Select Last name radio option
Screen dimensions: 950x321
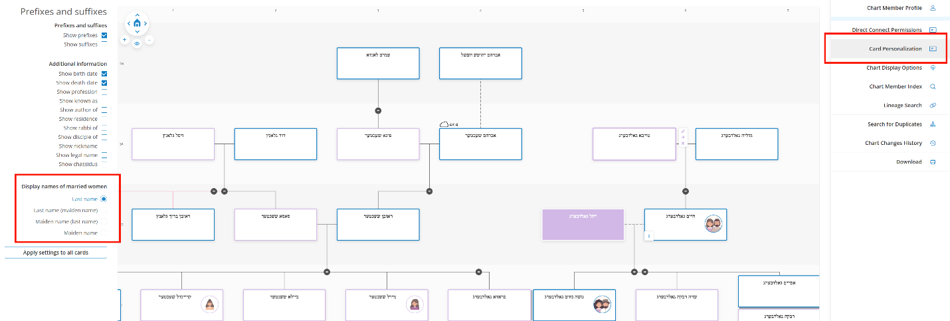click(104, 199)
